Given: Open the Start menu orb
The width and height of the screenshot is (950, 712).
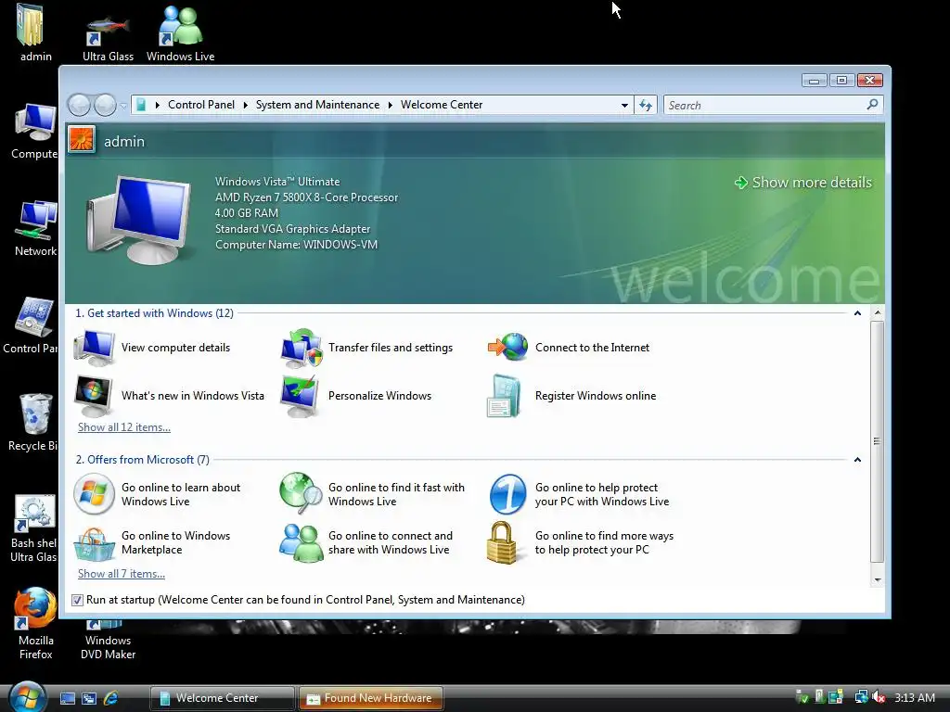Looking at the screenshot, I should tap(27, 697).
